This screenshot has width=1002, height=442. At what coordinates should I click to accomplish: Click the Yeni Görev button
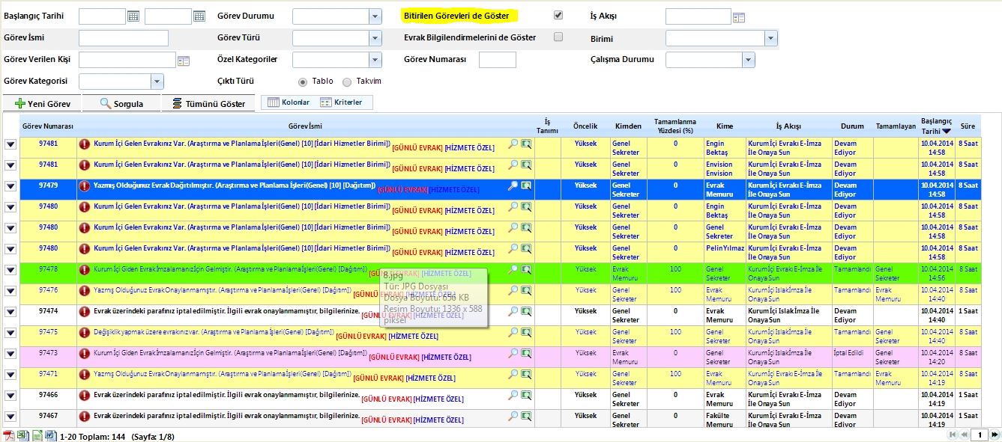click(x=42, y=104)
